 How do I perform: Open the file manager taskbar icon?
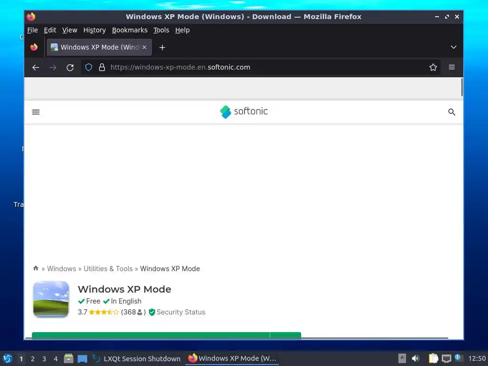(69, 358)
